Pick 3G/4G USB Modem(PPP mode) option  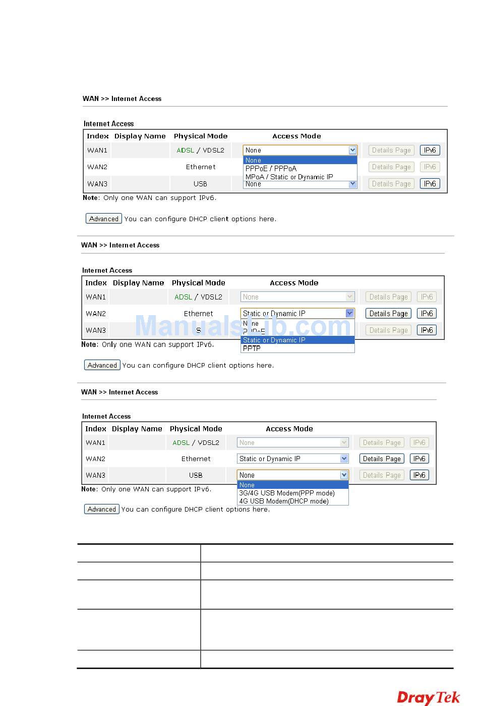286,493
